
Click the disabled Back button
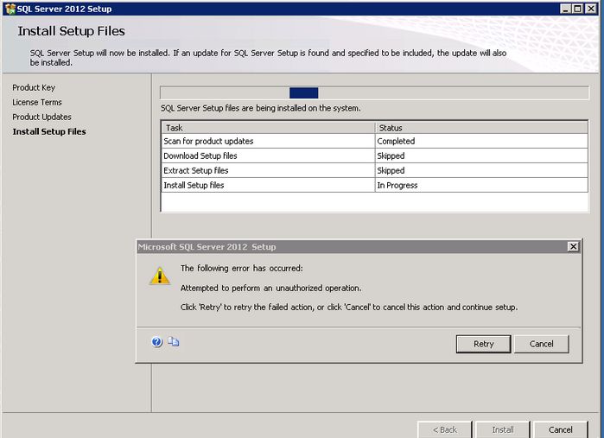(445, 429)
